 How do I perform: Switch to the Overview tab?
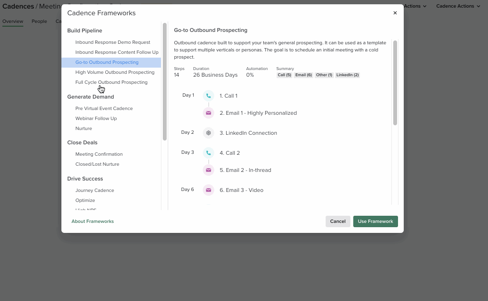(13, 21)
